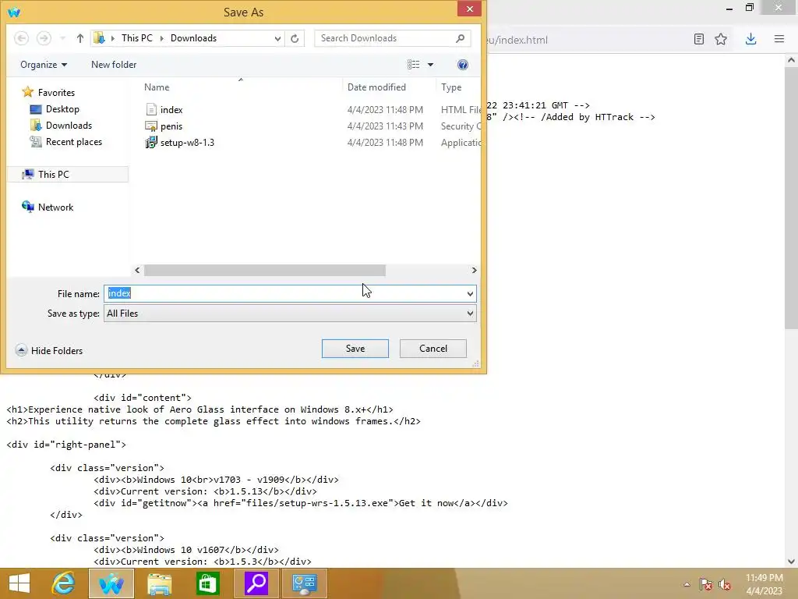Click This PC in the address breadcrumb
The width and height of the screenshot is (798, 599).
(137, 38)
